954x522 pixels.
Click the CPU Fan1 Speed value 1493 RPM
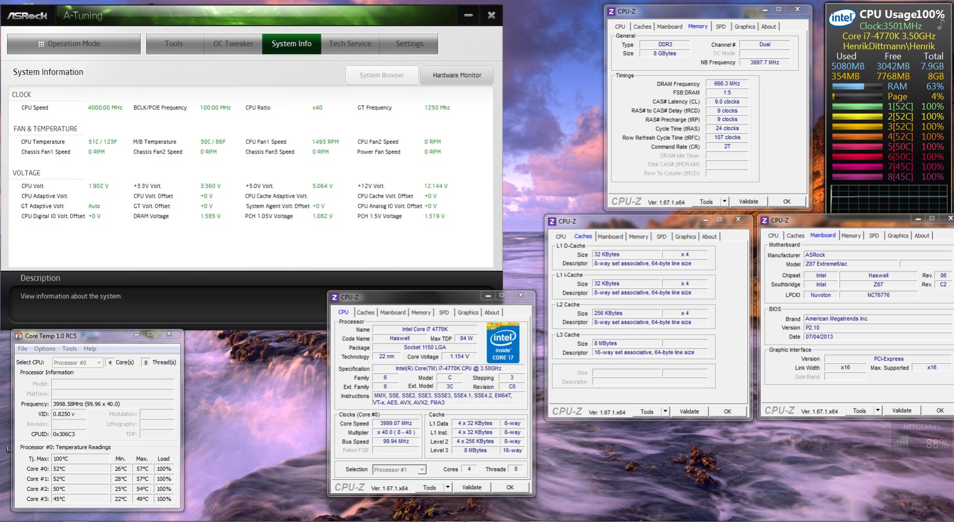tap(325, 142)
